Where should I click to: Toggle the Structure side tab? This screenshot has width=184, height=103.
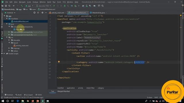tap(2, 76)
